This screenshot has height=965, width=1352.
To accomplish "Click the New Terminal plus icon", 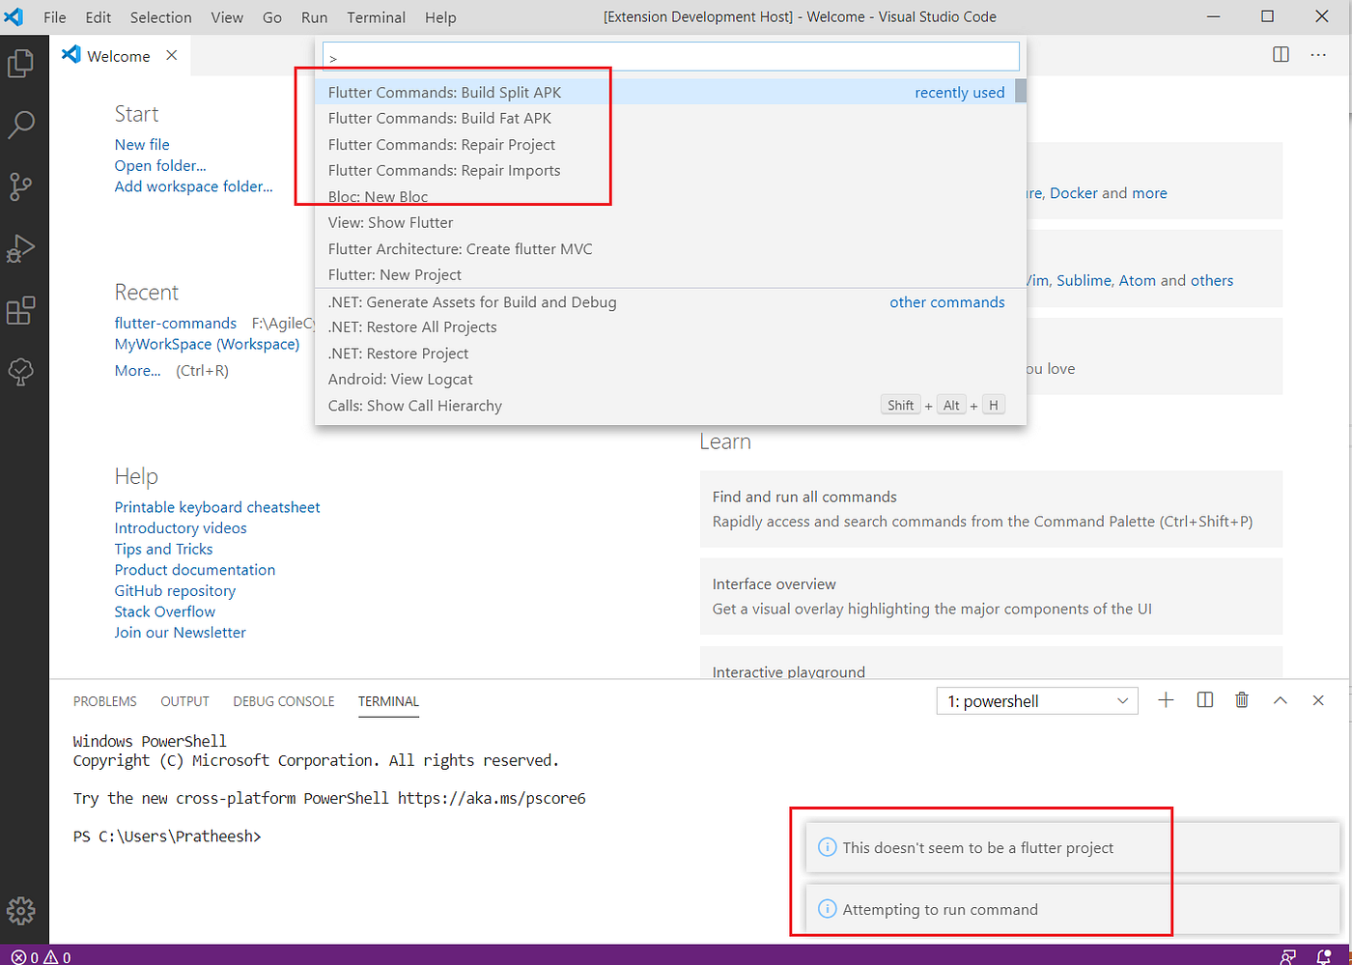I will coord(1166,700).
